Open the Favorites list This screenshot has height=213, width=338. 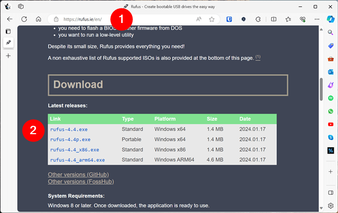pos(288,19)
